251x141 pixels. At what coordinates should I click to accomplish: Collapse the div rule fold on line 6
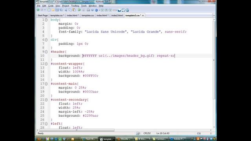coord(46,40)
